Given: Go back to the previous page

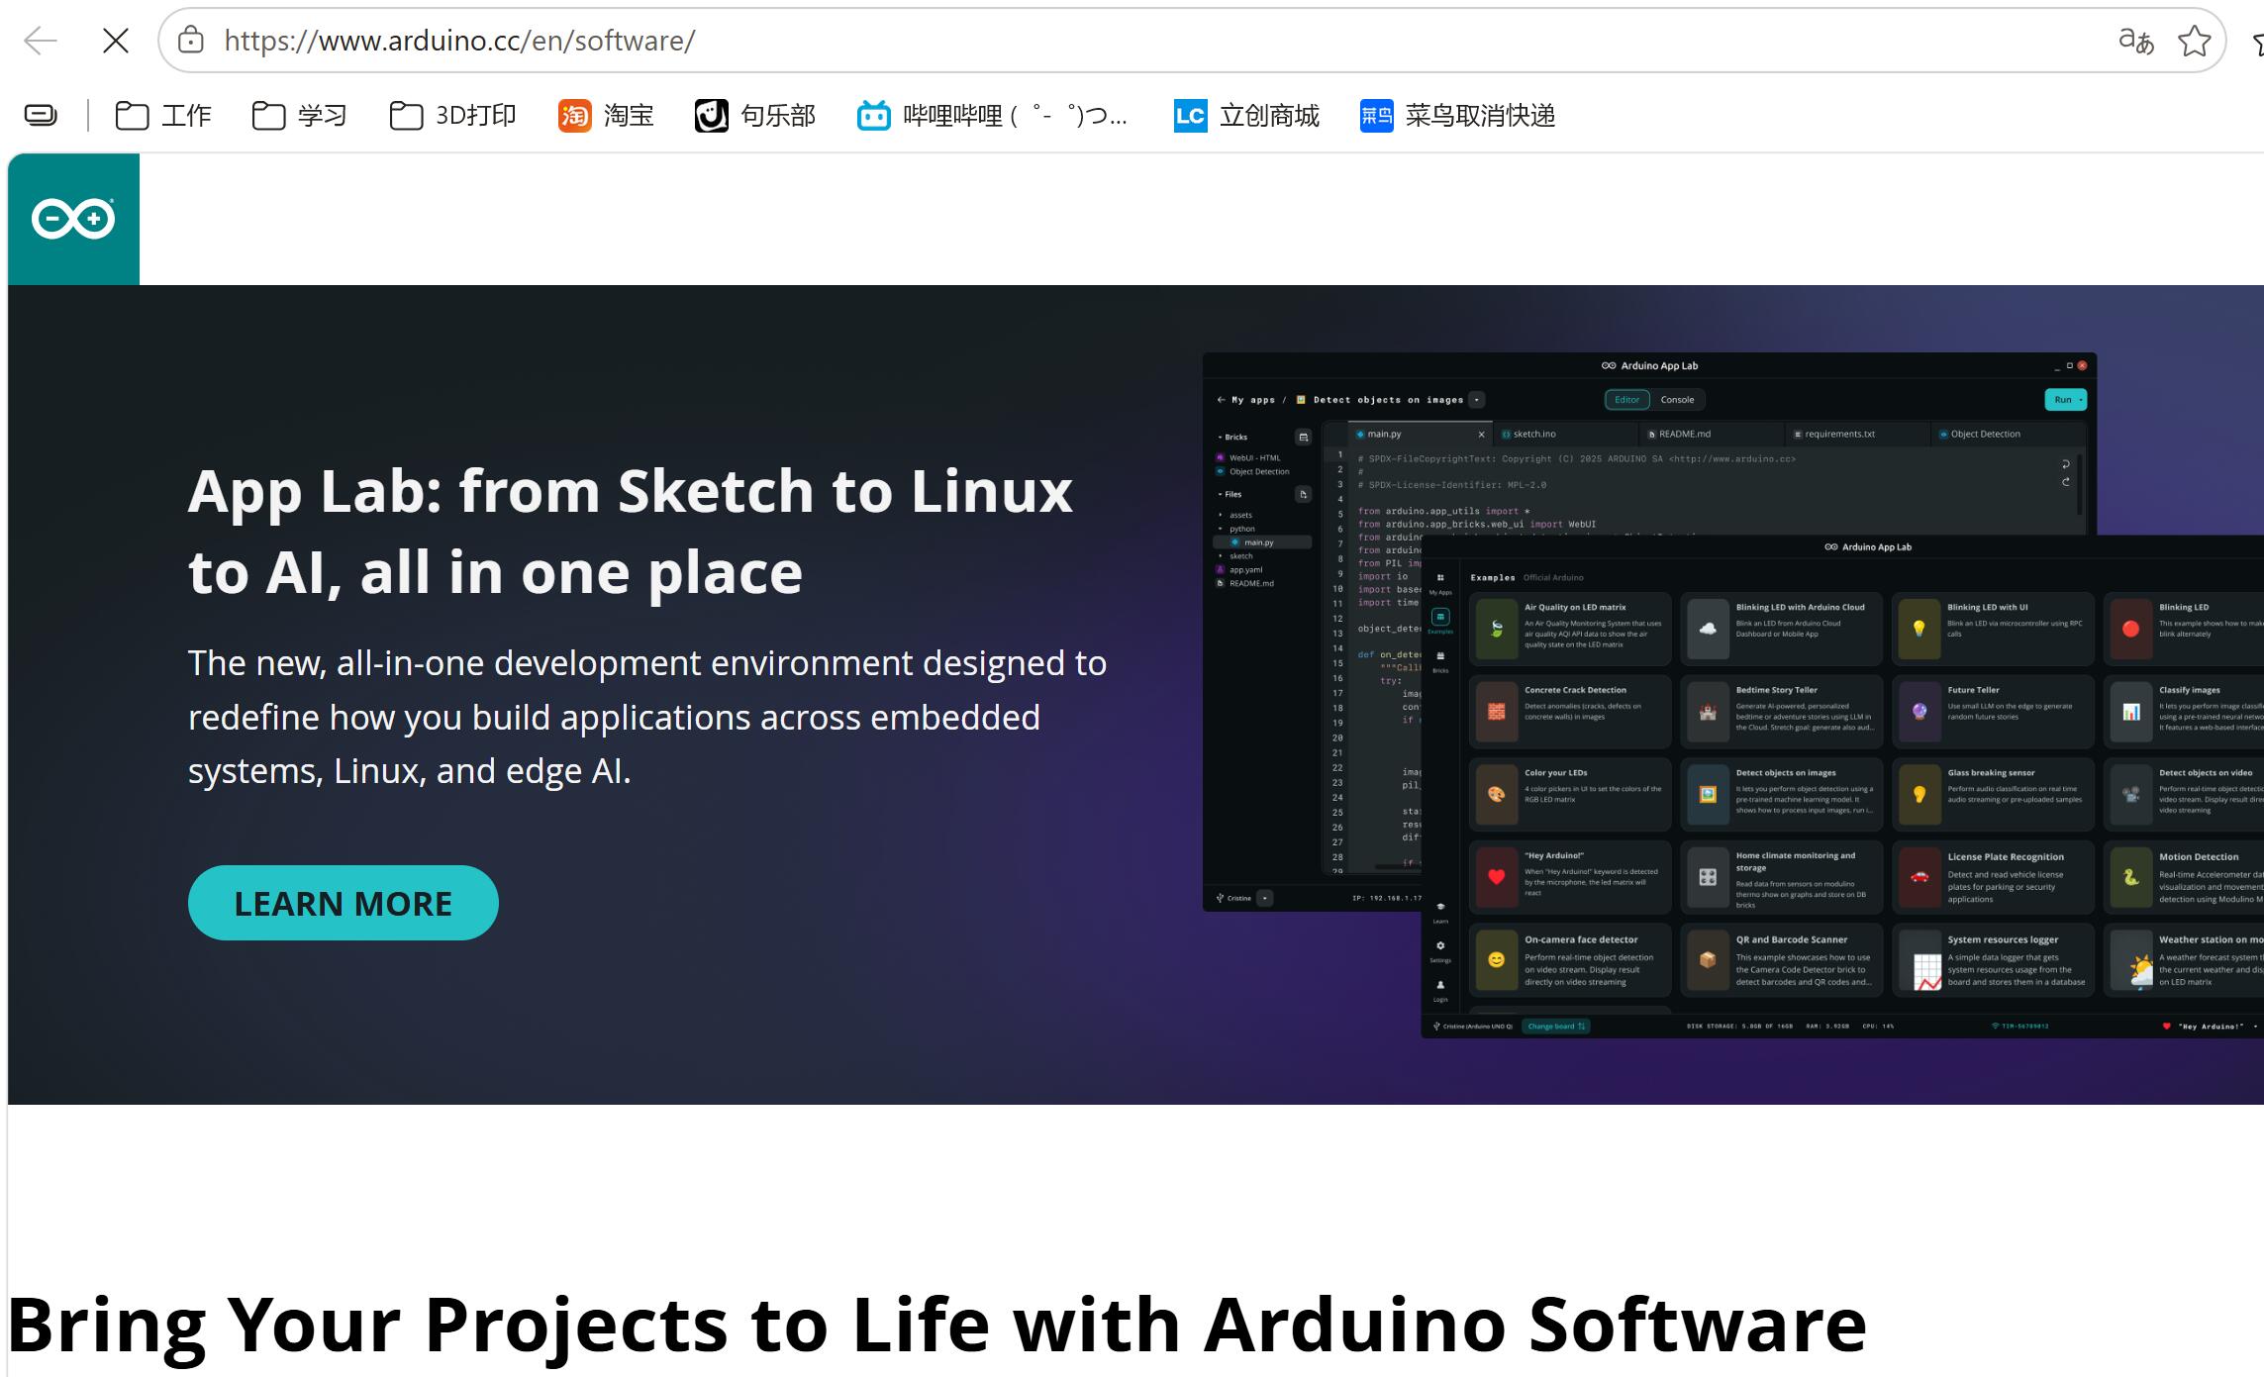Looking at the screenshot, I should click(x=41, y=41).
